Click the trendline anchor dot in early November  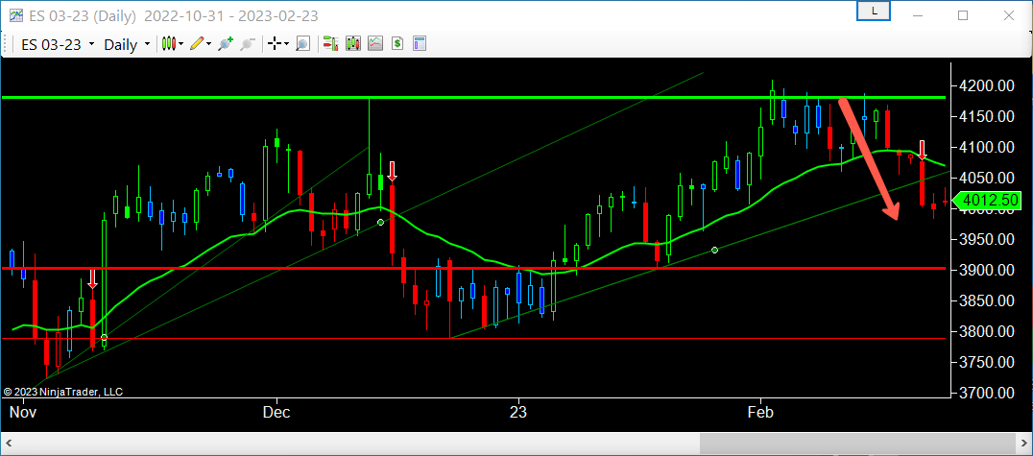coord(104,337)
